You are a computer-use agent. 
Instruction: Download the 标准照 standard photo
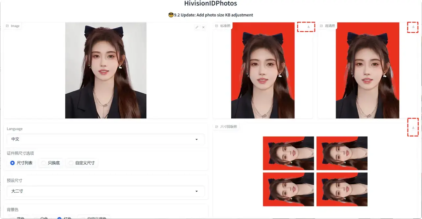pyautogui.click(x=308, y=27)
